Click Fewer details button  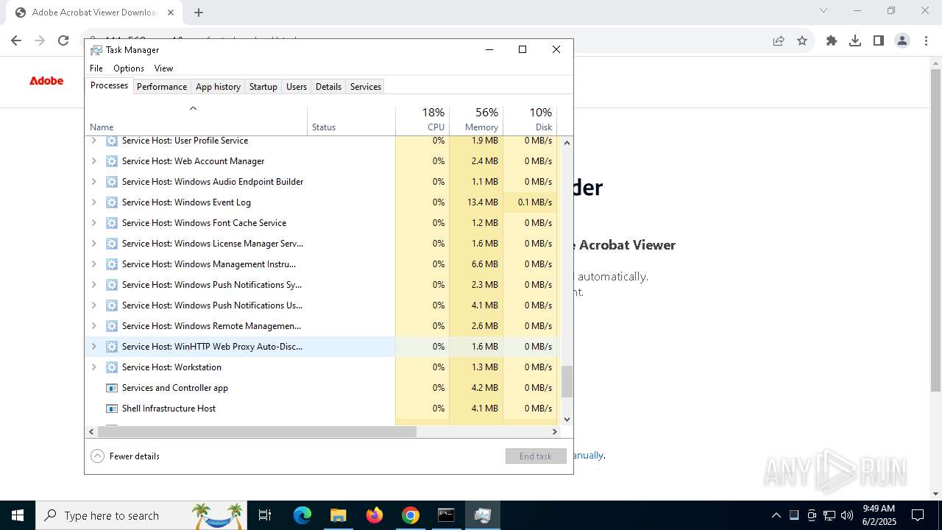click(125, 456)
